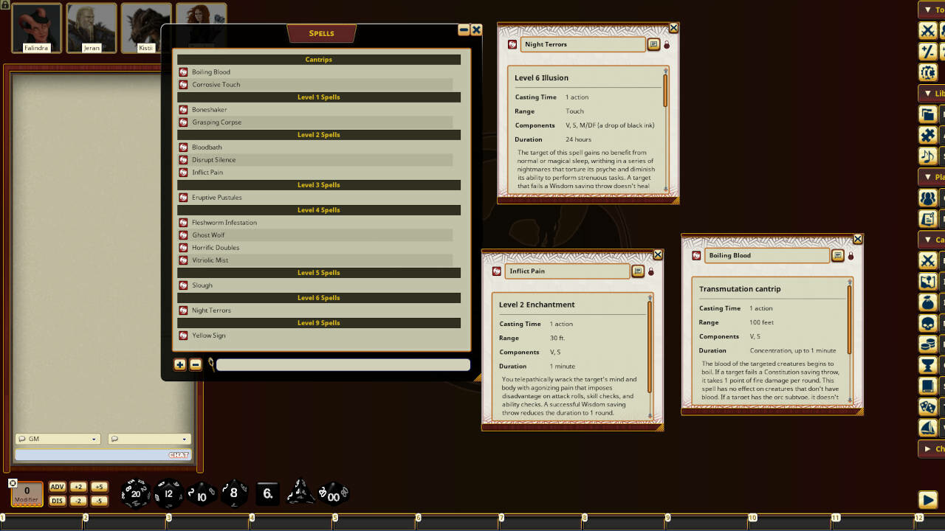Open the folder icon in the Library section
The width and height of the screenshot is (945, 531).
pyautogui.click(x=928, y=114)
